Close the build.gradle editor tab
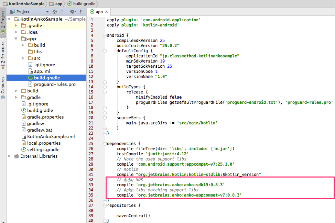Screen dimensions: 335x223 (x=107, y=11)
